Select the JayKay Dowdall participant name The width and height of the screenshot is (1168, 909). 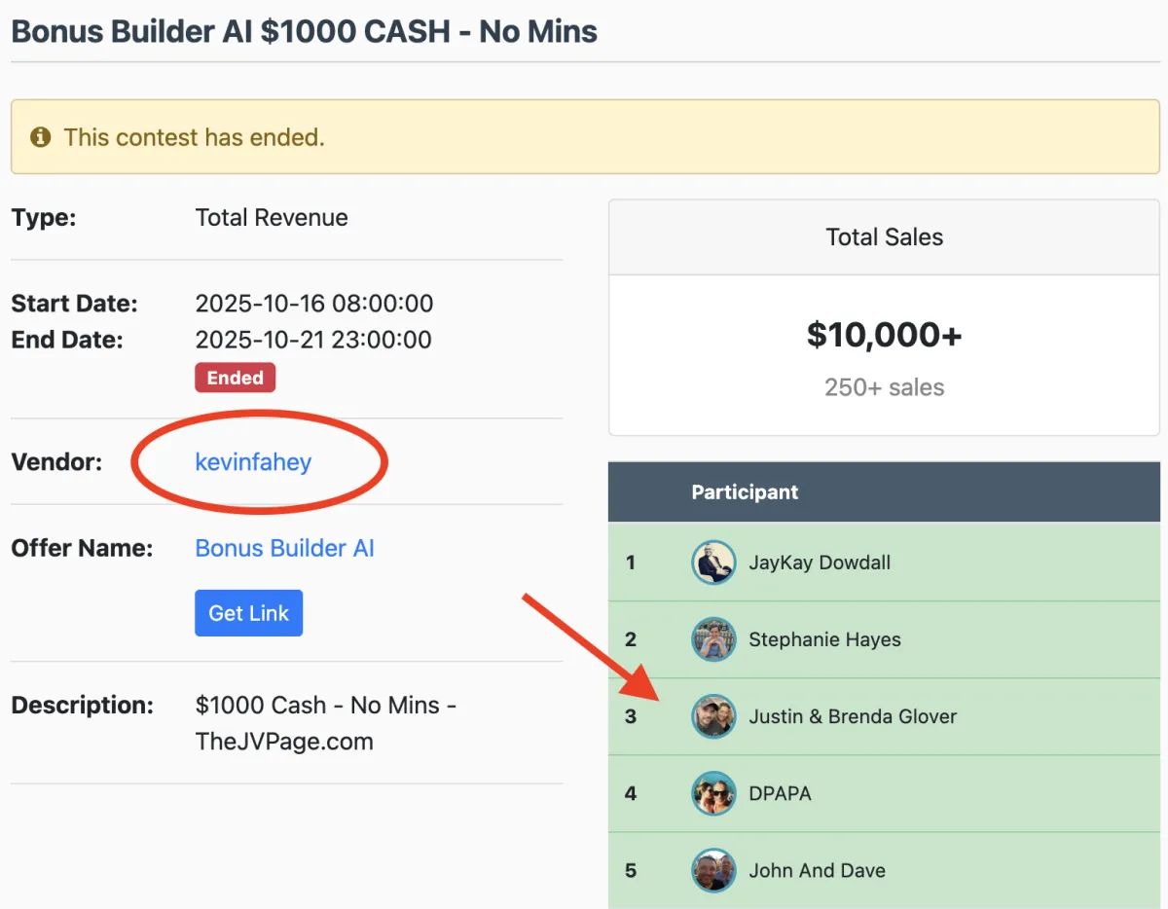point(820,563)
